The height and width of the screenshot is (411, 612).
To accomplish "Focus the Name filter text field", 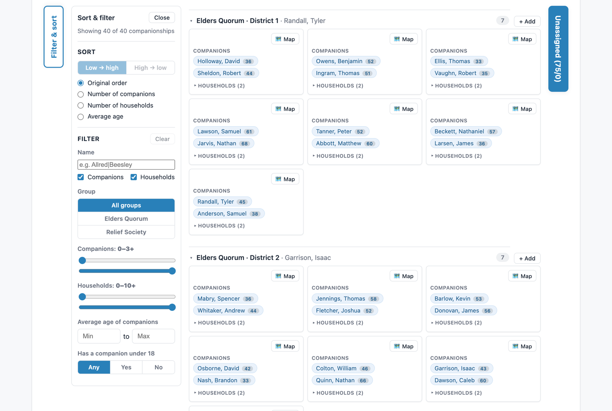I will [126, 165].
